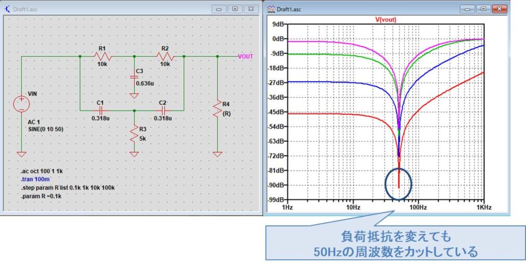Click the -45dB label on plot axis
The height and width of the screenshot is (266, 526).
[x=277, y=112]
